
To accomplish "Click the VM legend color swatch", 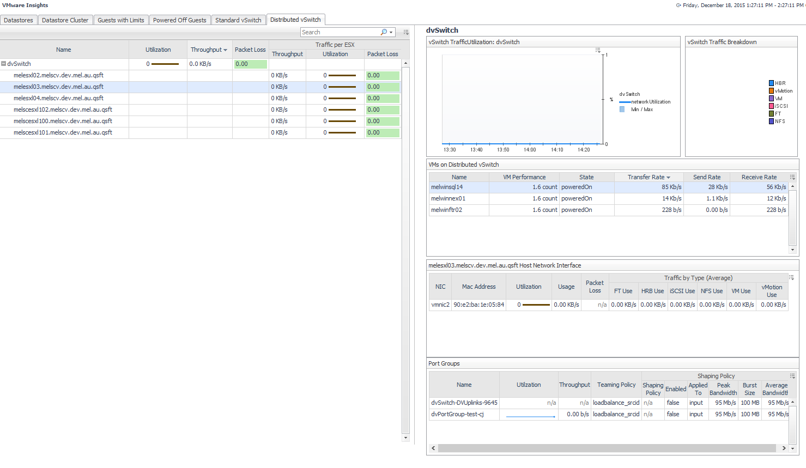I will coord(772,99).
